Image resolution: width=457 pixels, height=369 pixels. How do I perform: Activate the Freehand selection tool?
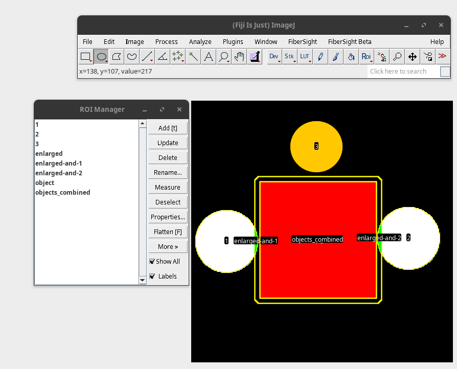pyautogui.click(x=131, y=56)
